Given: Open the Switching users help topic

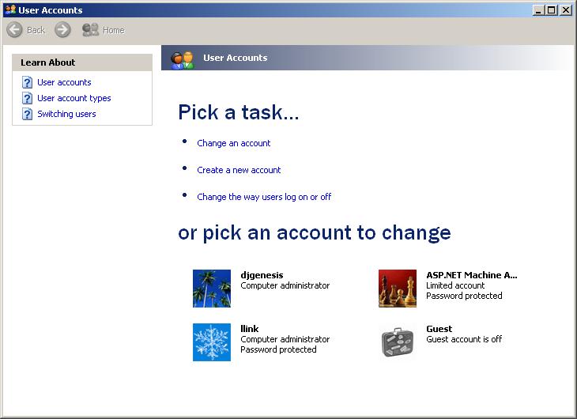Looking at the screenshot, I should (x=66, y=114).
